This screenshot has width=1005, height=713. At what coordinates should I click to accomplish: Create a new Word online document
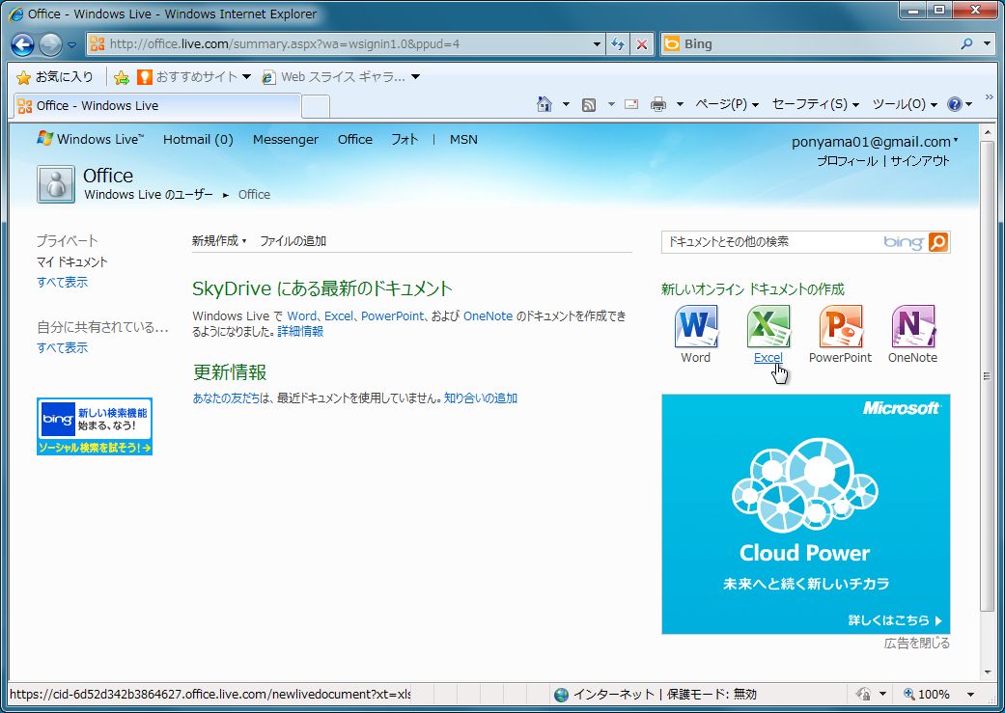[695, 335]
